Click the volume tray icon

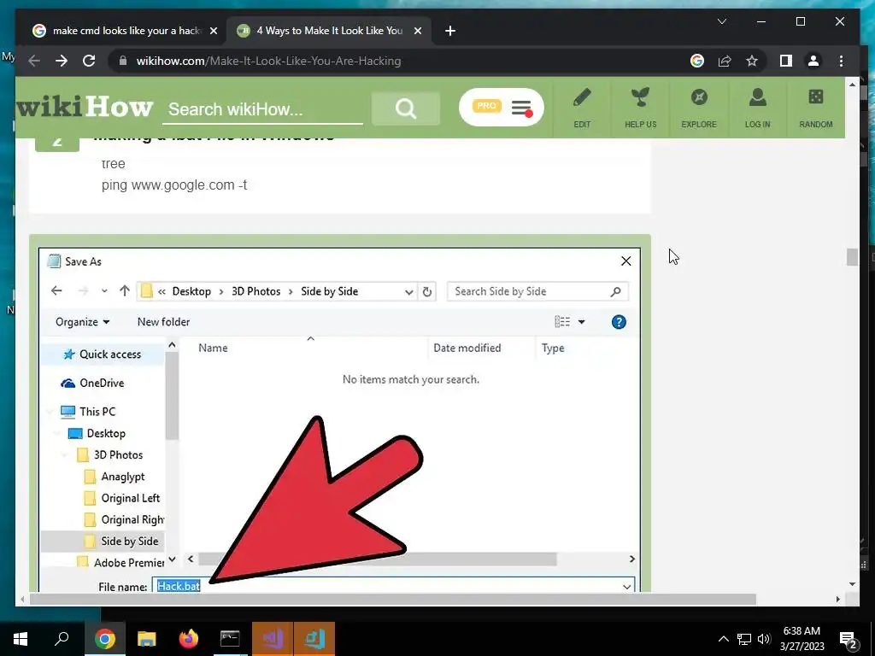[764, 639]
